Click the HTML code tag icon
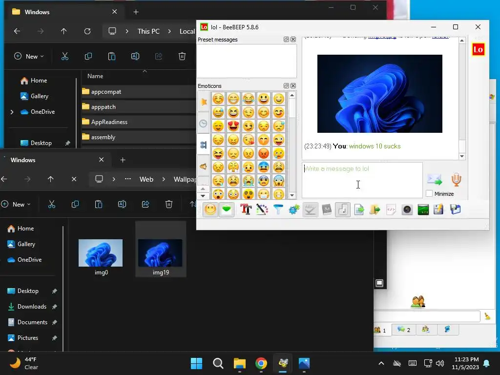 point(391,209)
